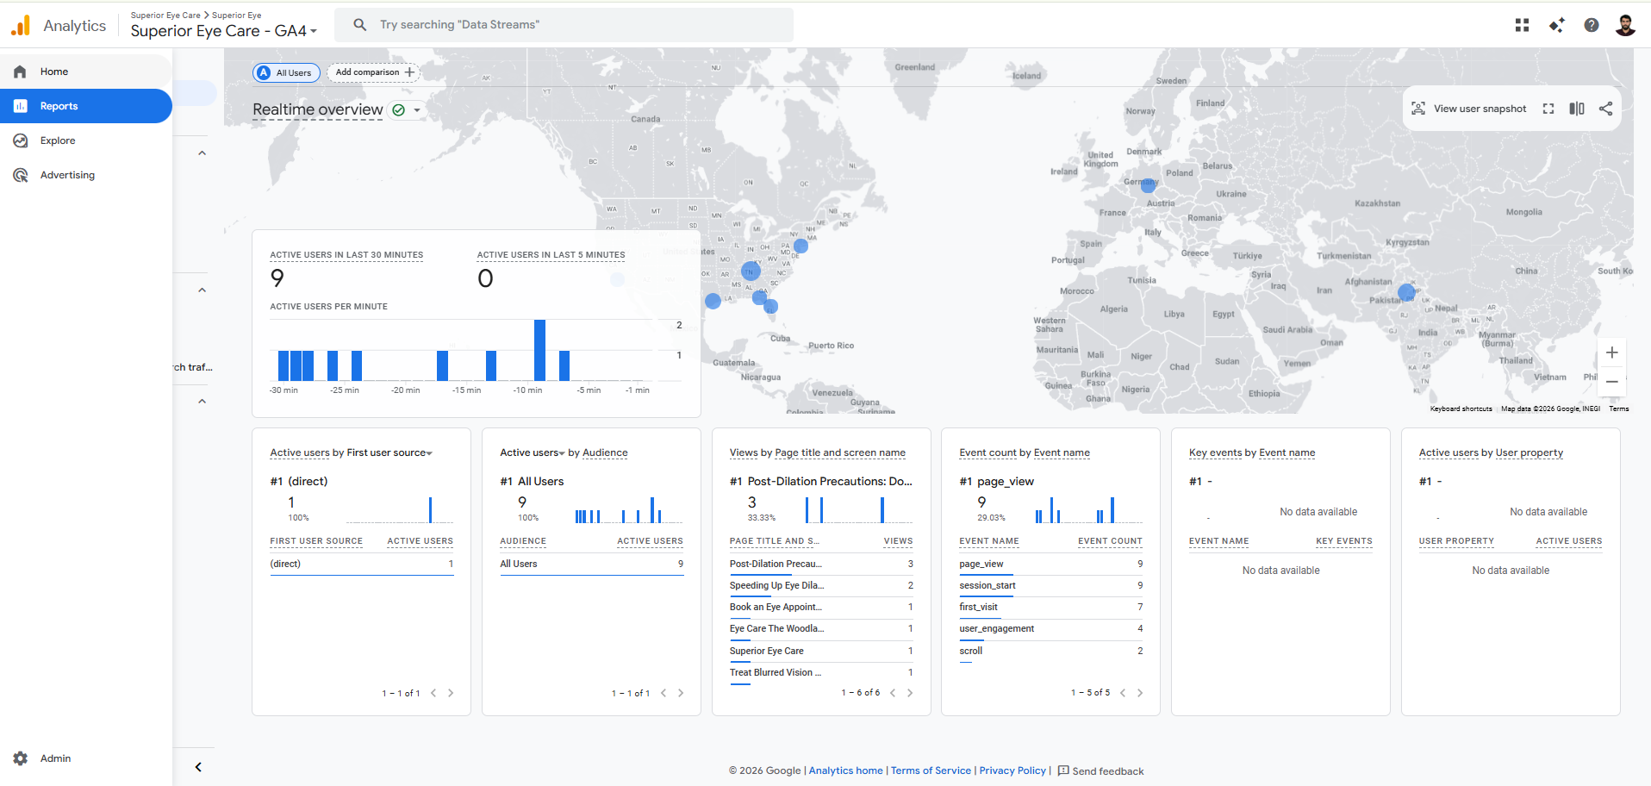Zoom out on the map
Screen dimensions: 1651x786
[x=1611, y=382]
